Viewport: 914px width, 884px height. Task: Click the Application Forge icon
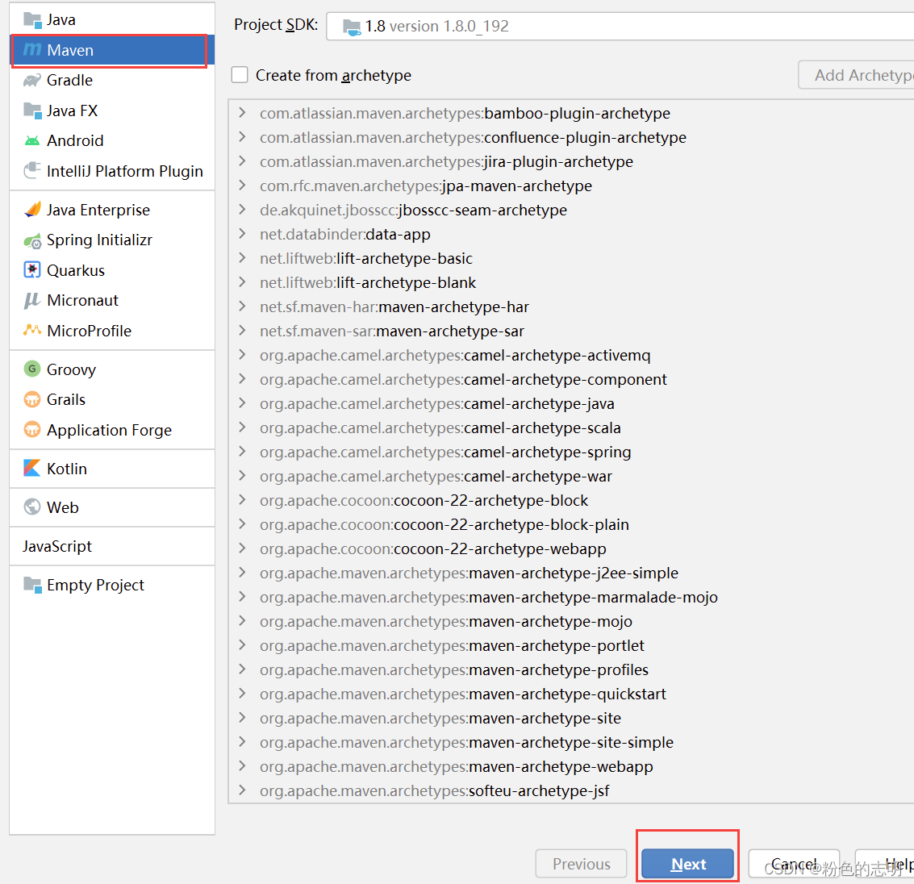(x=32, y=430)
